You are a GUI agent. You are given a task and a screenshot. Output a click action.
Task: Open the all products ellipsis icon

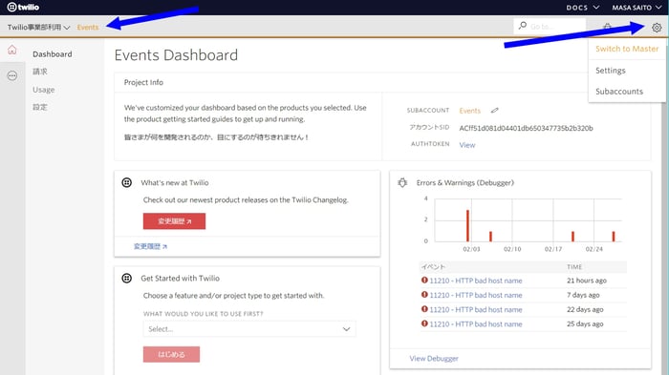(12, 75)
